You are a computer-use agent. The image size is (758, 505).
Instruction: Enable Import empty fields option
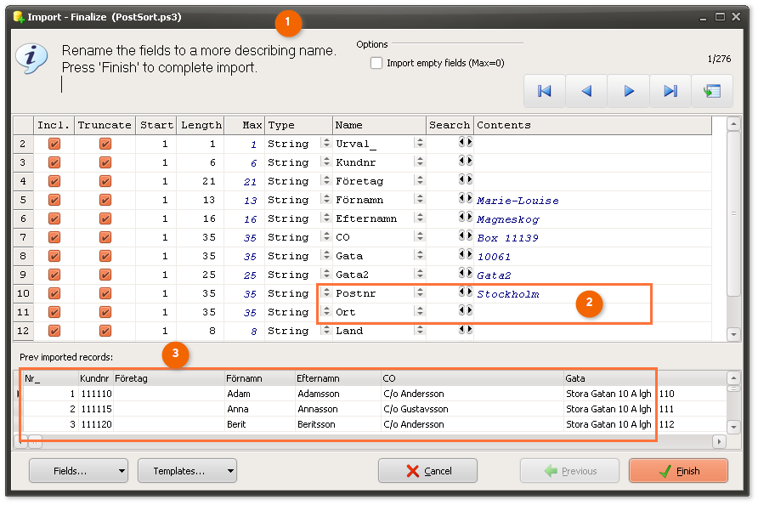[x=376, y=63]
